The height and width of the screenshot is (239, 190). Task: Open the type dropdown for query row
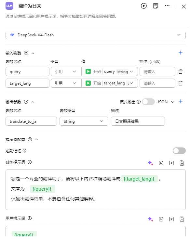(x=66, y=71)
